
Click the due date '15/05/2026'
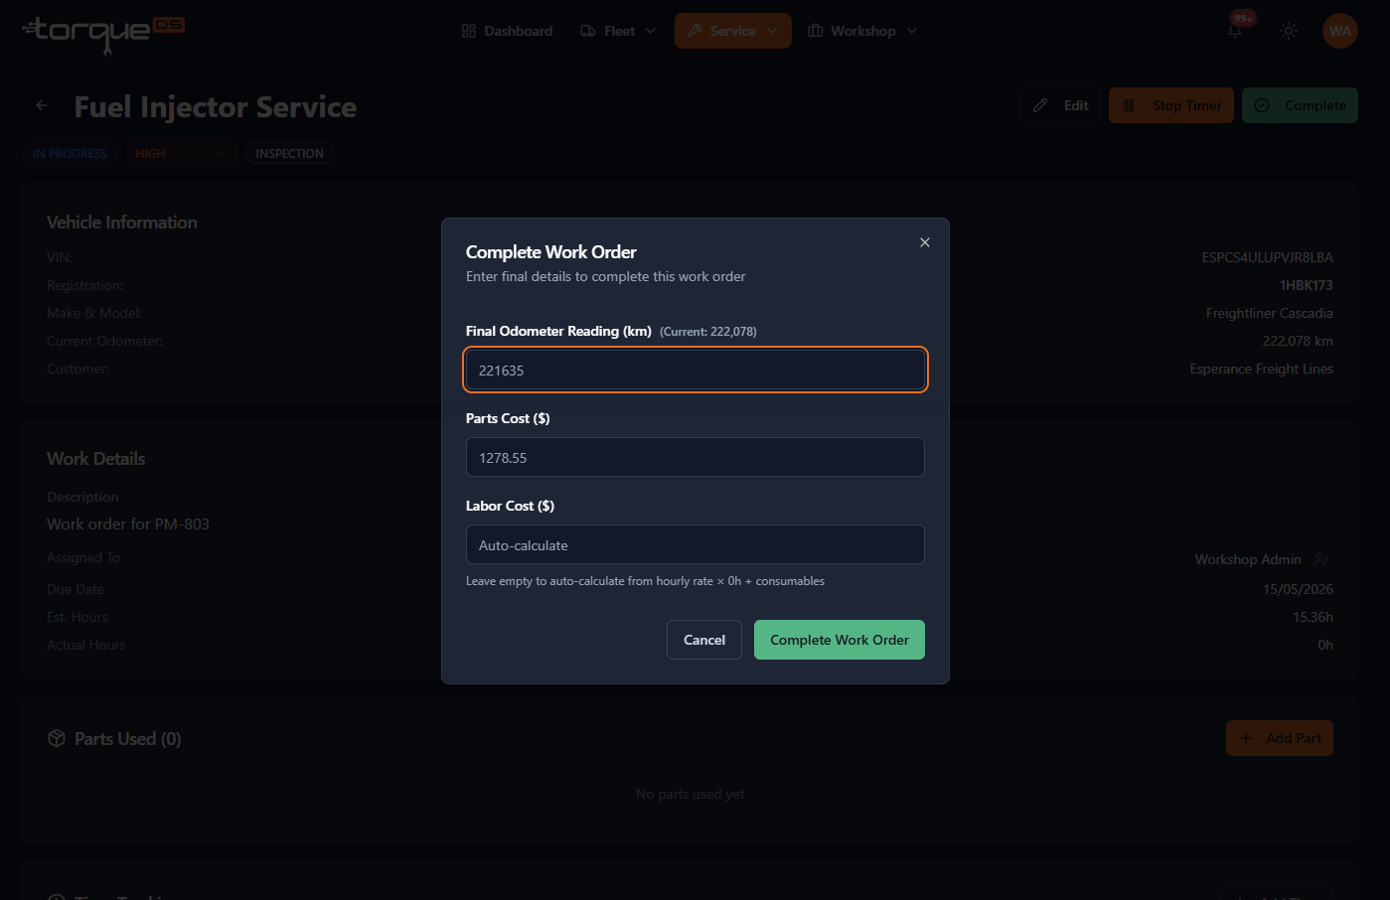coord(1298,589)
